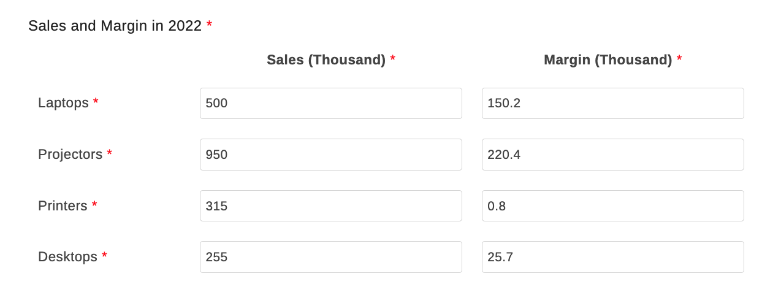Click the Desktops margin field showing 25.7
Image resolution: width=781 pixels, height=303 pixels.
coord(612,257)
